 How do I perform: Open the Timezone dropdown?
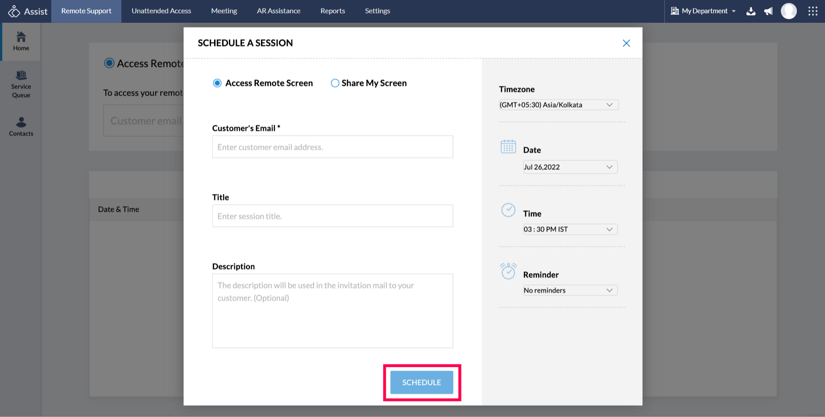click(x=559, y=105)
